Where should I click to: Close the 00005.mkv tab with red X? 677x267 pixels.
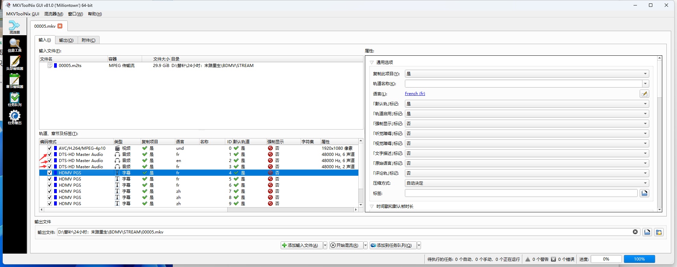click(60, 26)
